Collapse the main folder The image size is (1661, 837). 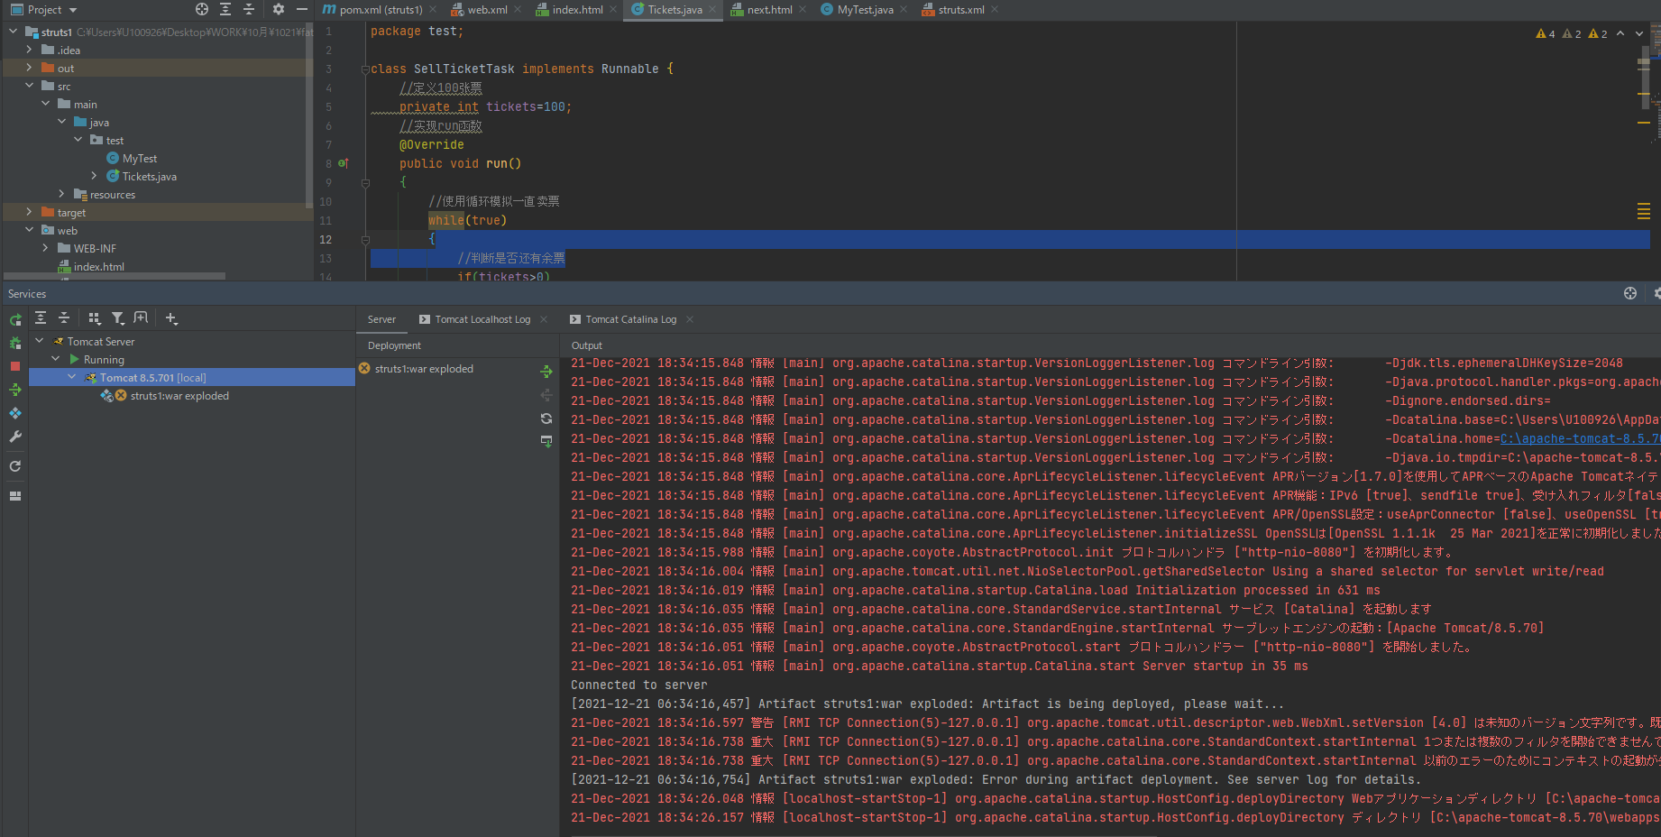tap(46, 104)
